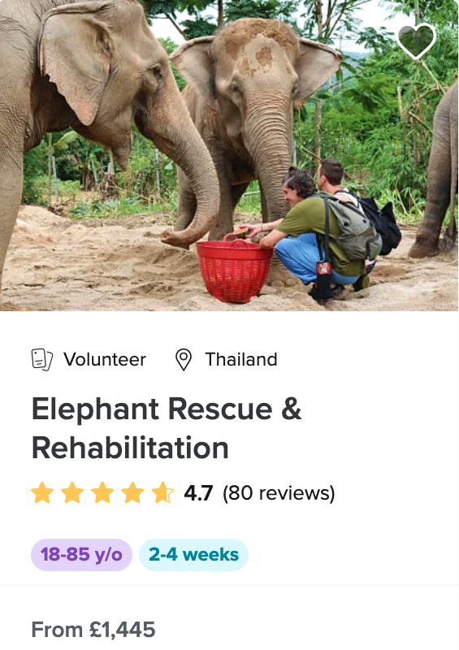Open the 80 reviews link
The width and height of the screenshot is (459, 650).
click(279, 493)
